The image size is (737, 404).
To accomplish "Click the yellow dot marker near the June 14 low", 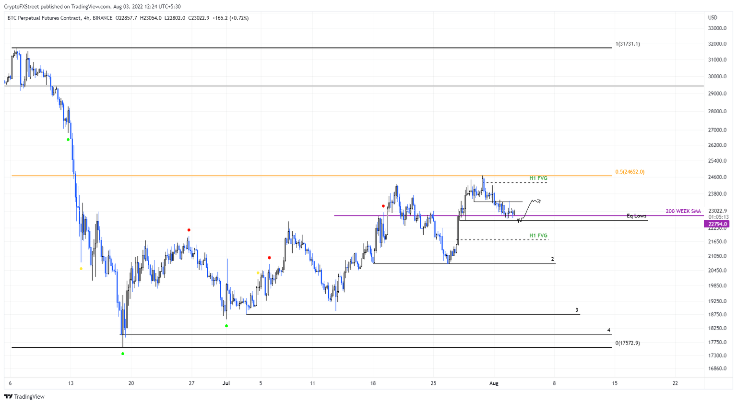I will tap(81, 269).
